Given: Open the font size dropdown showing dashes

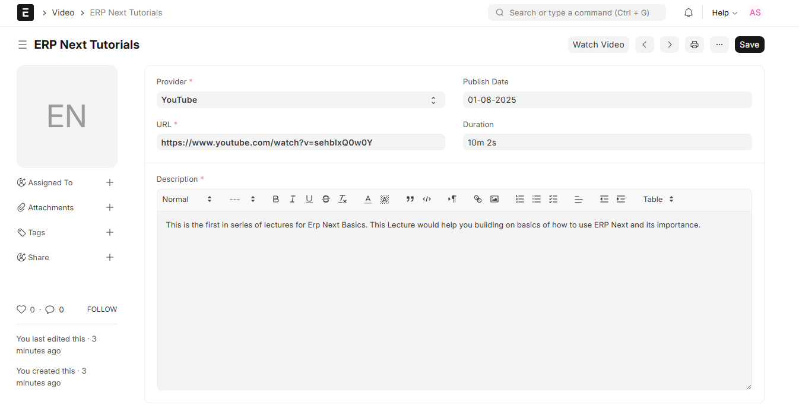Looking at the screenshot, I should tap(242, 199).
